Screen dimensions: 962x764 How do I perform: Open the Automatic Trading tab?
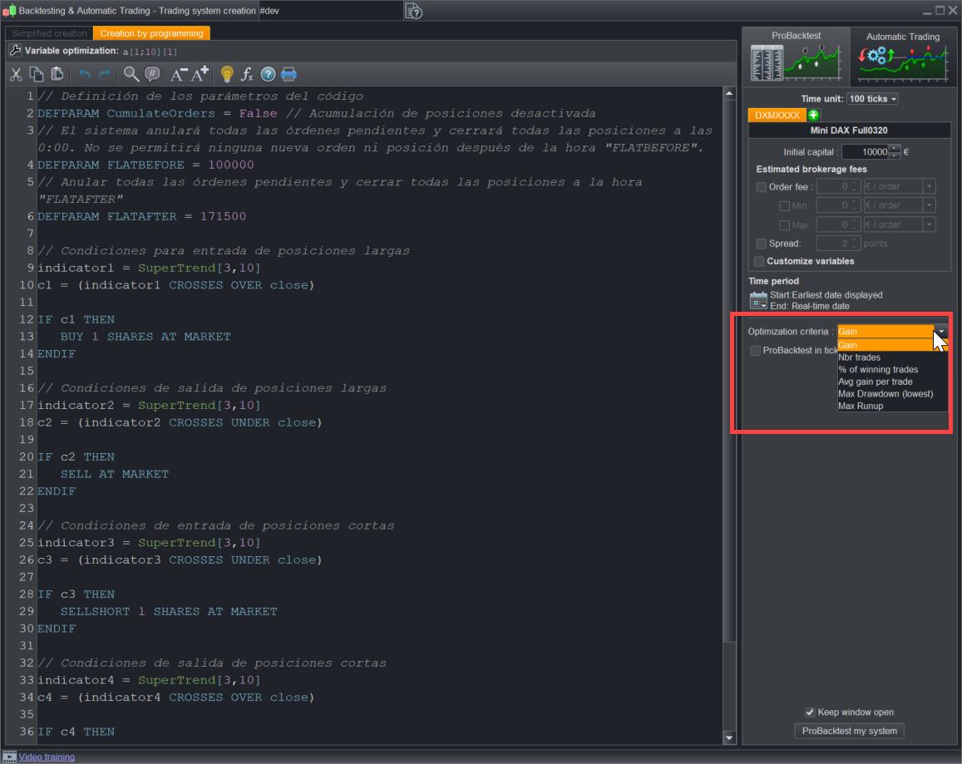(x=902, y=55)
